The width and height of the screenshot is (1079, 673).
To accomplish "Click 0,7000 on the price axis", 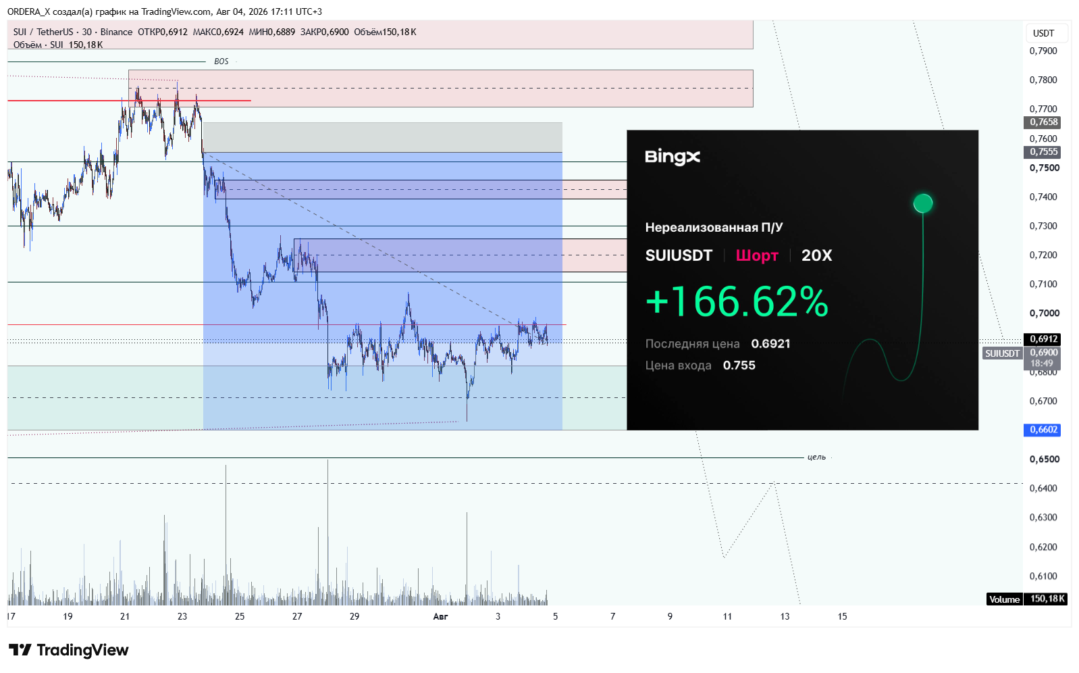I will (x=1044, y=314).
